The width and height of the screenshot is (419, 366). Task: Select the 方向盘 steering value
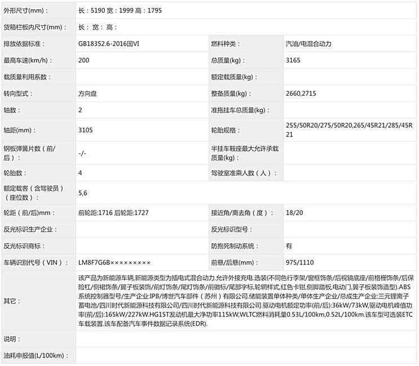88,93
